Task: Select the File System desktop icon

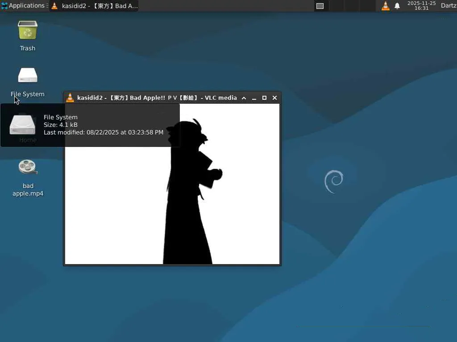Action: (x=28, y=75)
